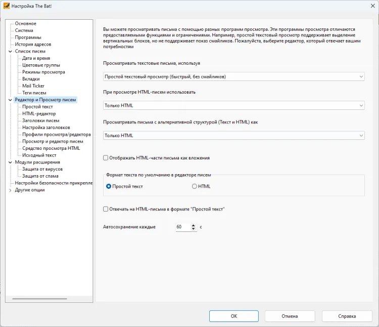The width and height of the screenshot is (379, 327).
Task: Close the Настройка The Bat! dialog
Action: (373, 6)
